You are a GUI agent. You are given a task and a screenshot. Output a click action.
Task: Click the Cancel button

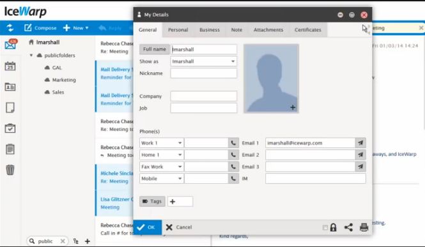pos(179,227)
